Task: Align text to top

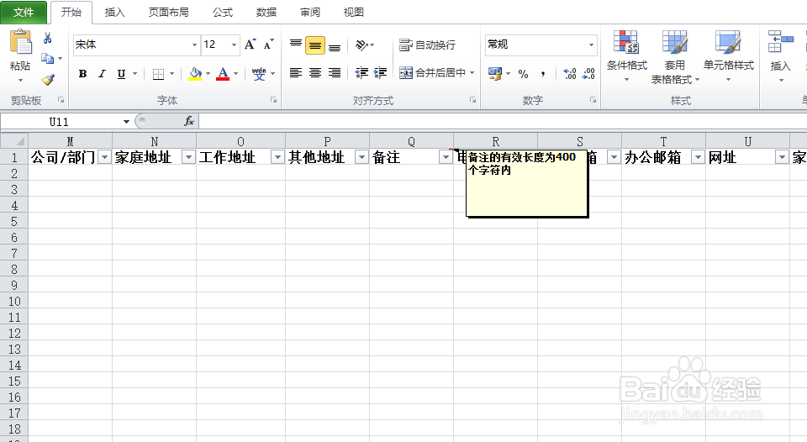Action: 295,45
